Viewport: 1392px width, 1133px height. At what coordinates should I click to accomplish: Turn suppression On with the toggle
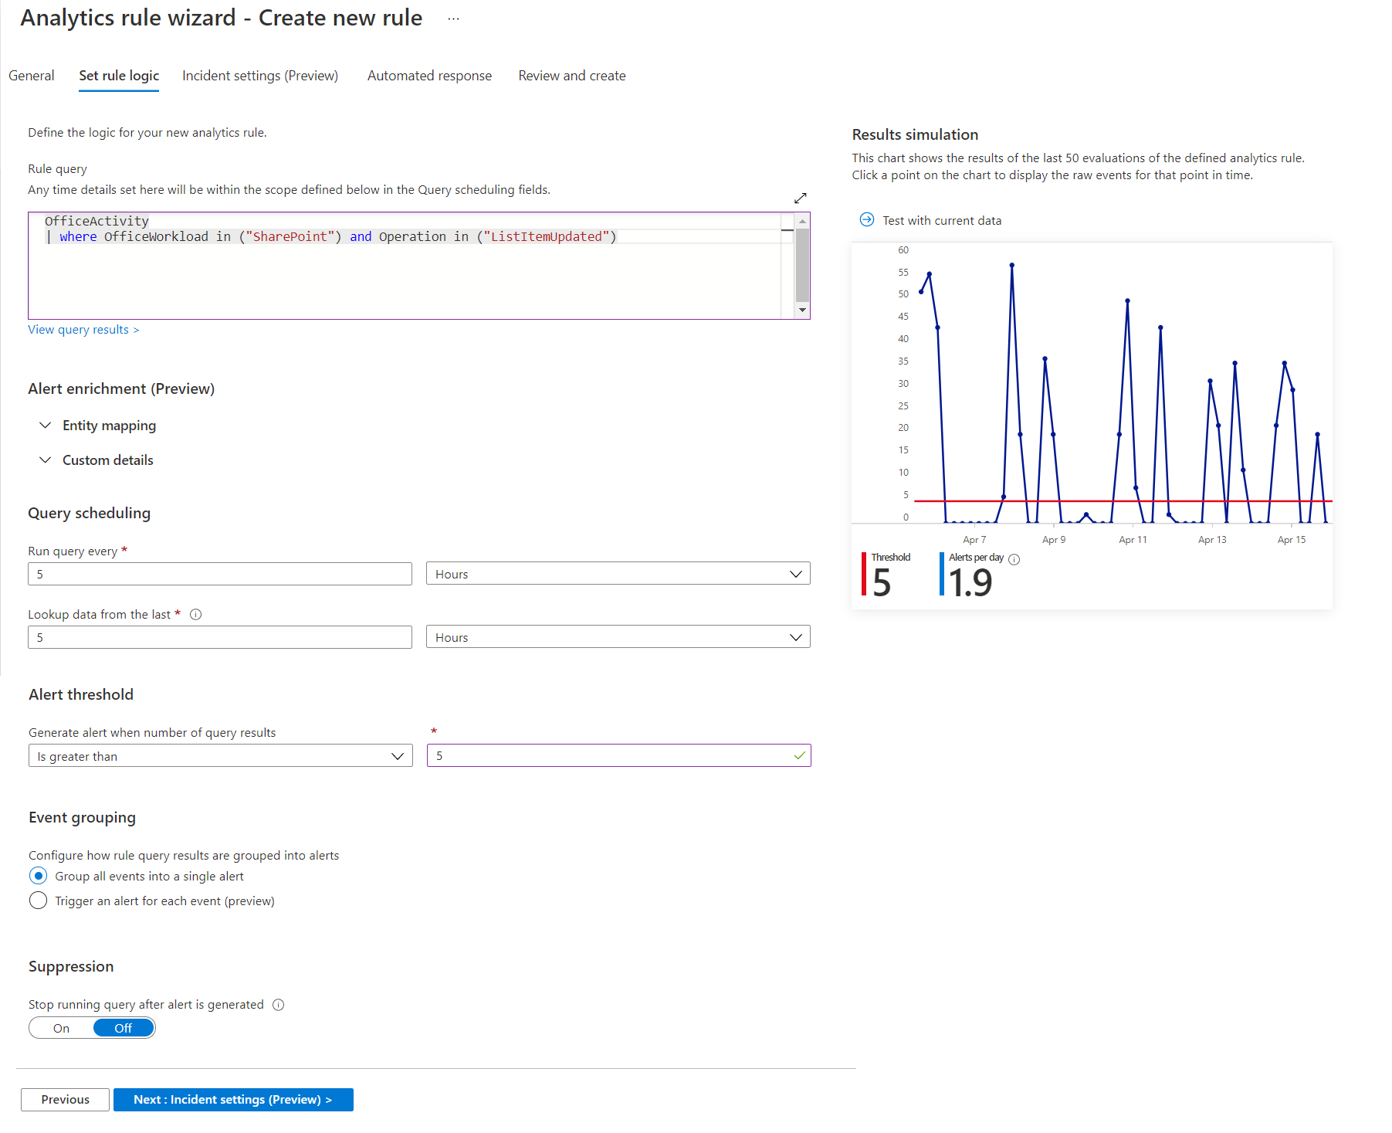tap(62, 1028)
